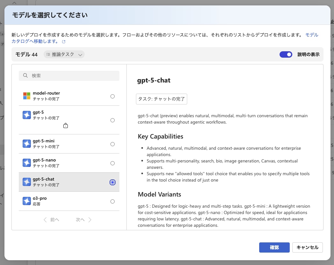The image size is (334, 265).
Task: Click the o3-pro model icon
Action: tap(27, 201)
